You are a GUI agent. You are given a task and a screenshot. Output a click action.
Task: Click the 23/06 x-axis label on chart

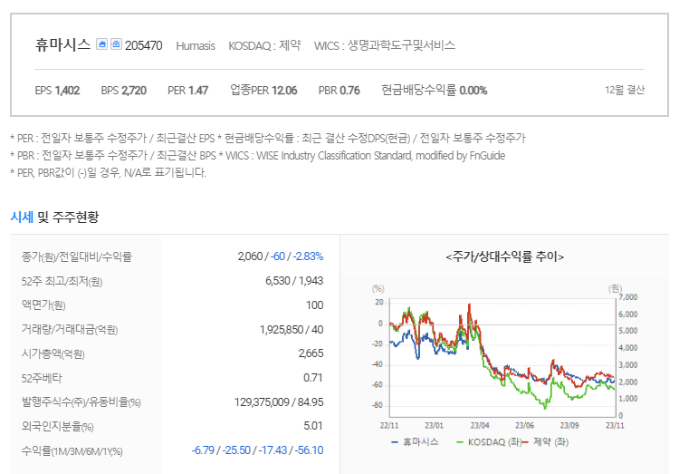coord(524,425)
